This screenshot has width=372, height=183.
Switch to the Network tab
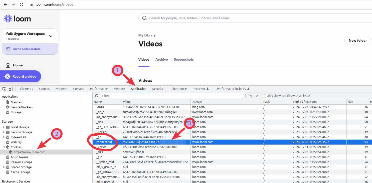61,89
